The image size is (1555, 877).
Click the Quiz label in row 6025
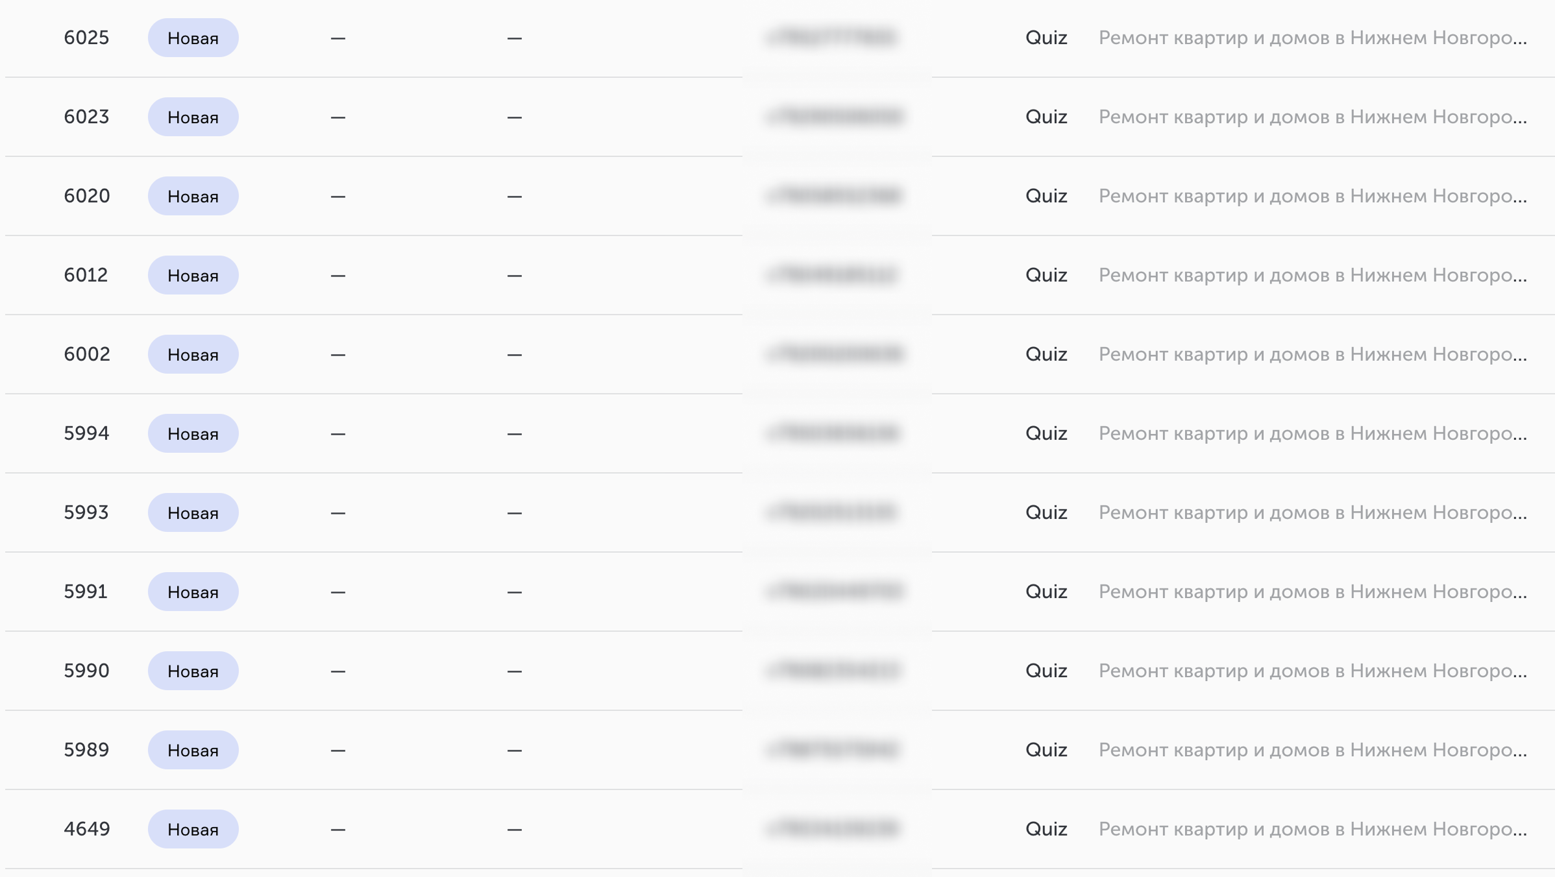(x=1046, y=38)
